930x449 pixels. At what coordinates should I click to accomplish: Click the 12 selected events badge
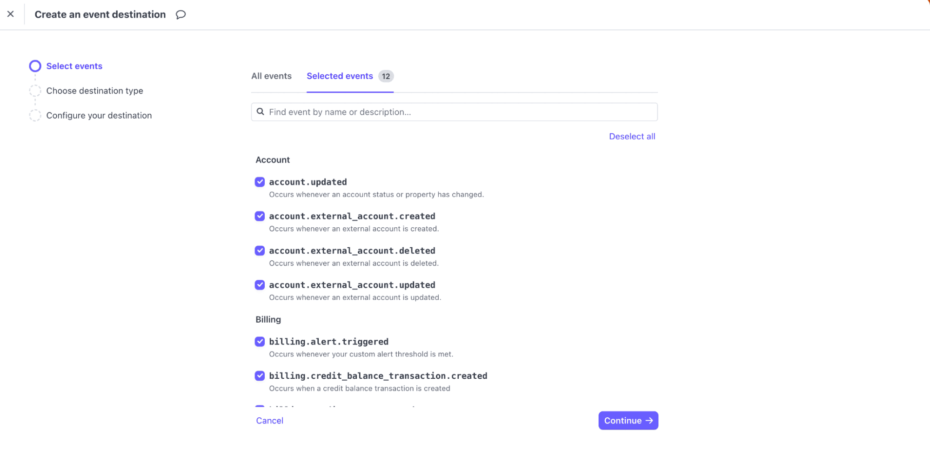point(386,76)
